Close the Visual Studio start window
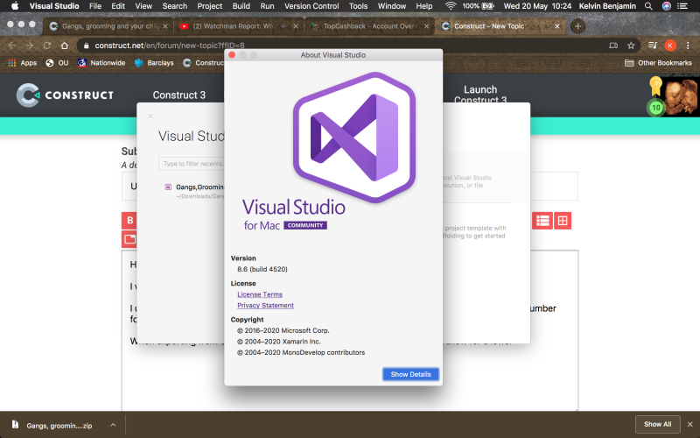 point(150,117)
